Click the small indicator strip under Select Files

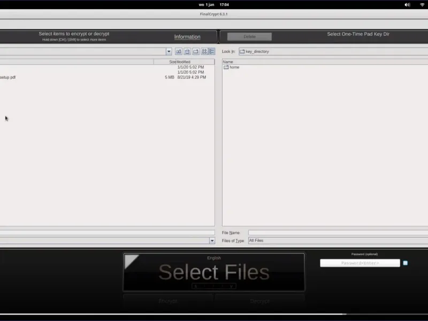[214, 286]
